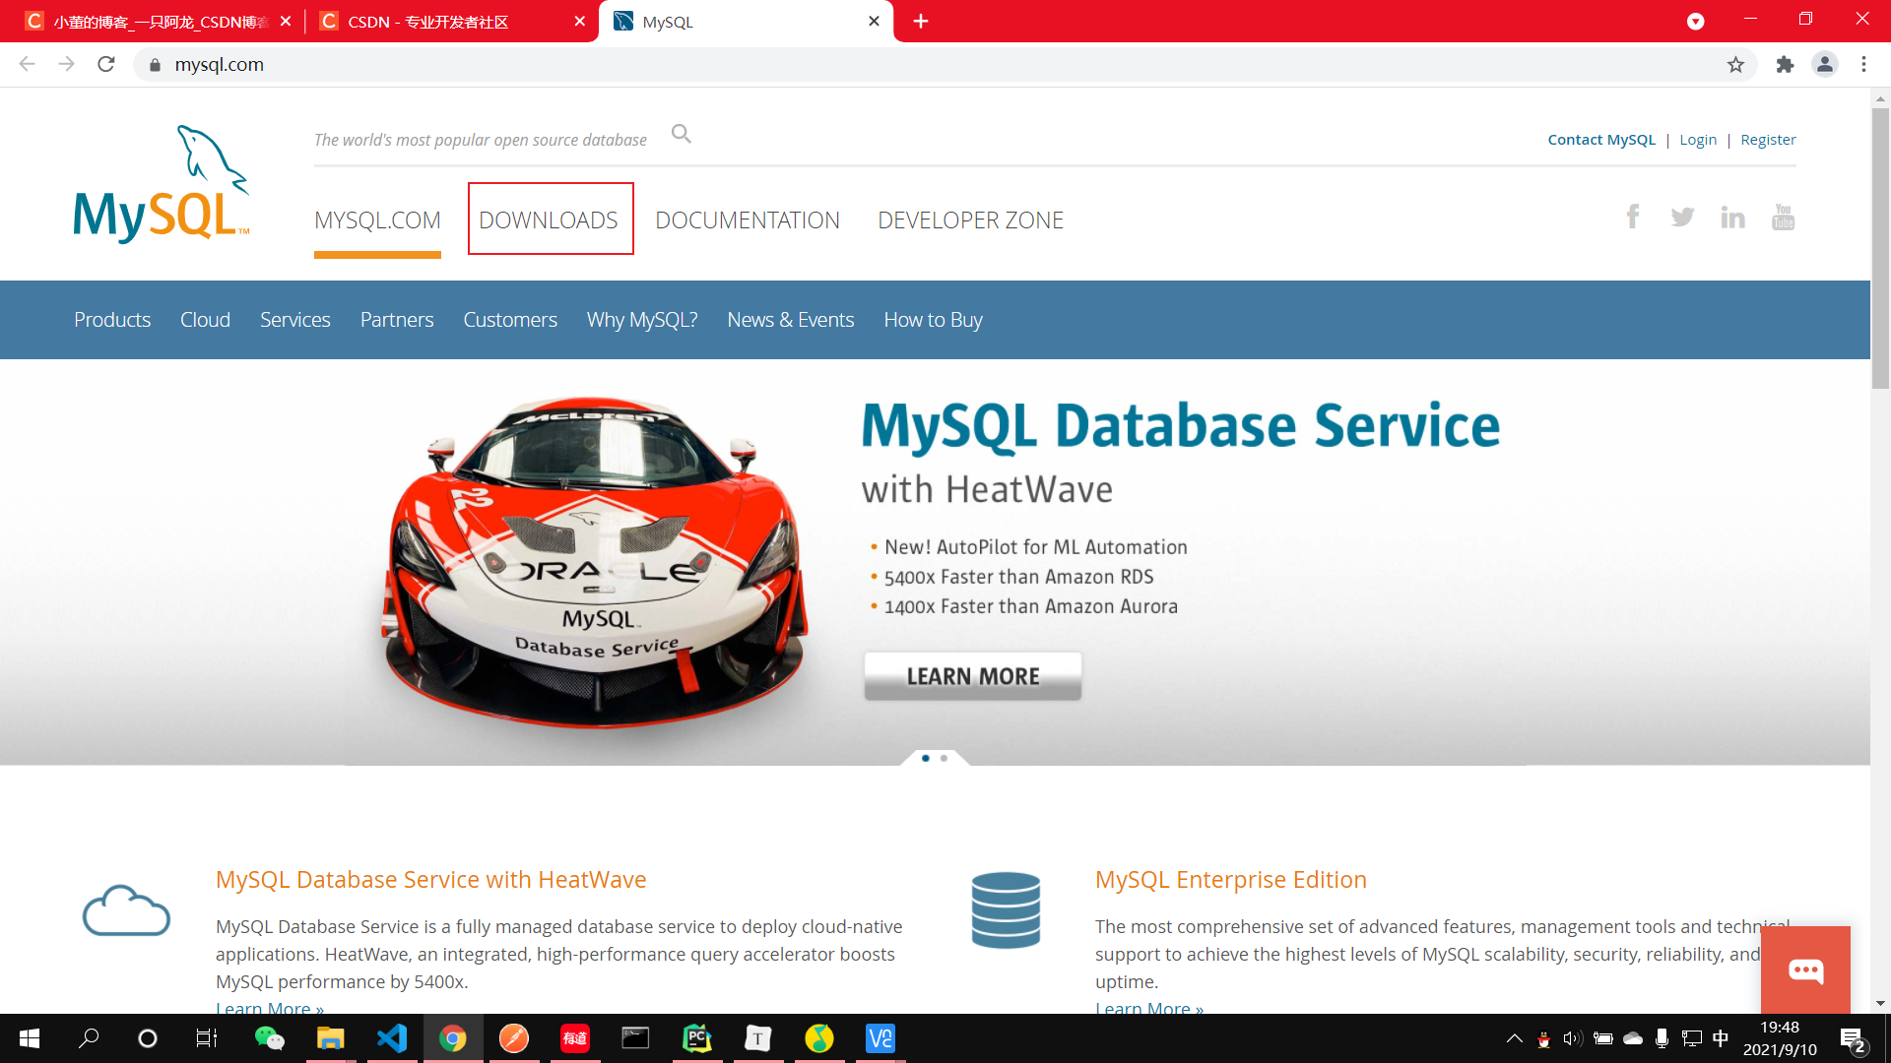1891x1063 pixels.
Task: Open the Products menu
Action: pos(112,320)
